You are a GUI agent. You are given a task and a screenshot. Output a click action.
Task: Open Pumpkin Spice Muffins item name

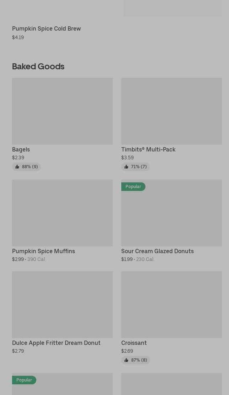click(x=43, y=251)
